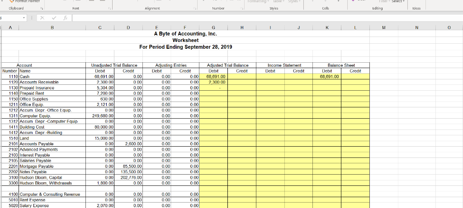Click the Capital credit 202,776.00
The image size is (463, 208).
point(128,177)
